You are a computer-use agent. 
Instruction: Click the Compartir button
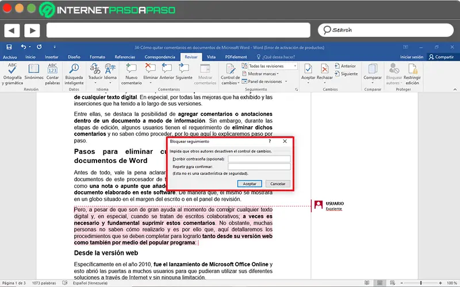[x=441, y=57]
